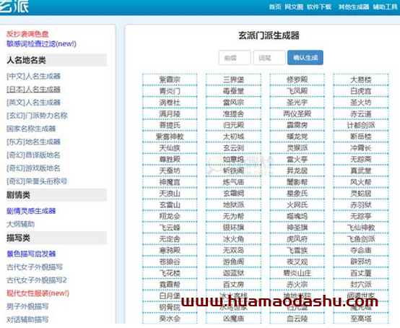Open the 国家名称生成器 link
The height and width of the screenshot is (328, 400).
coord(31,129)
